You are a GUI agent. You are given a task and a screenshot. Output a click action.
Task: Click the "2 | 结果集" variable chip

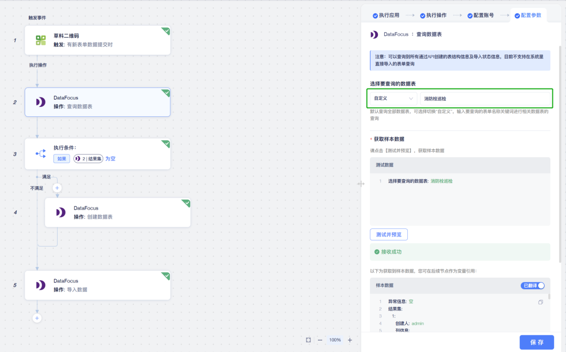[x=89, y=159]
